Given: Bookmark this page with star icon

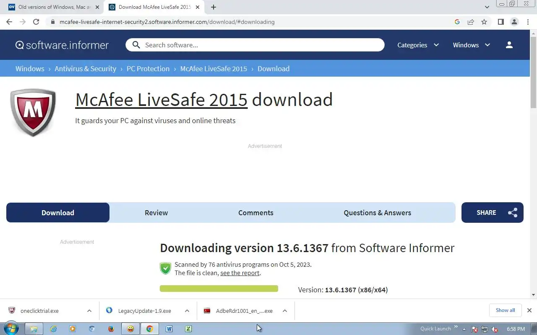Looking at the screenshot, I should tap(484, 22).
